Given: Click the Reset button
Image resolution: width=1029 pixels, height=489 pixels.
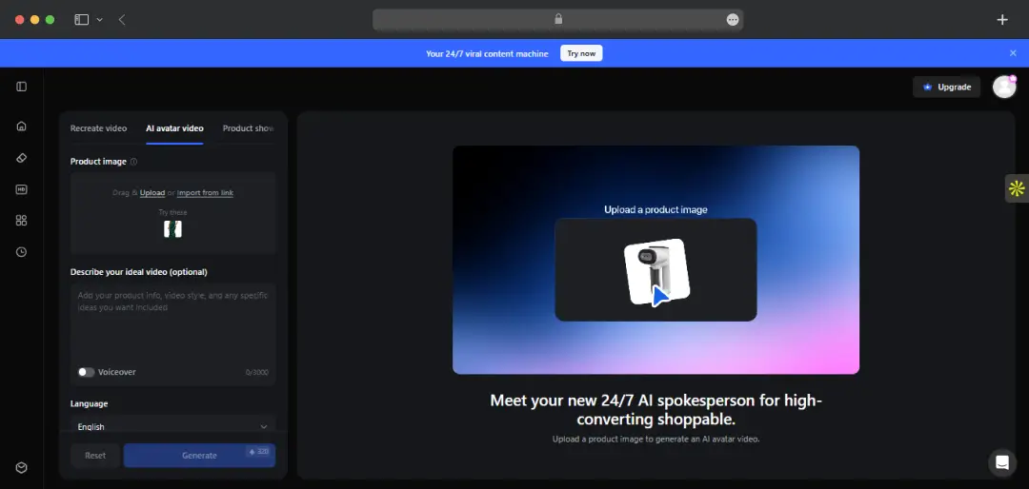Looking at the screenshot, I should 95,456.
